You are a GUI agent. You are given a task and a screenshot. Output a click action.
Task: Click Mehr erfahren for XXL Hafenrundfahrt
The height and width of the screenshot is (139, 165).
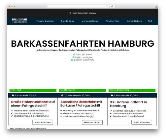tap(142, 122)
